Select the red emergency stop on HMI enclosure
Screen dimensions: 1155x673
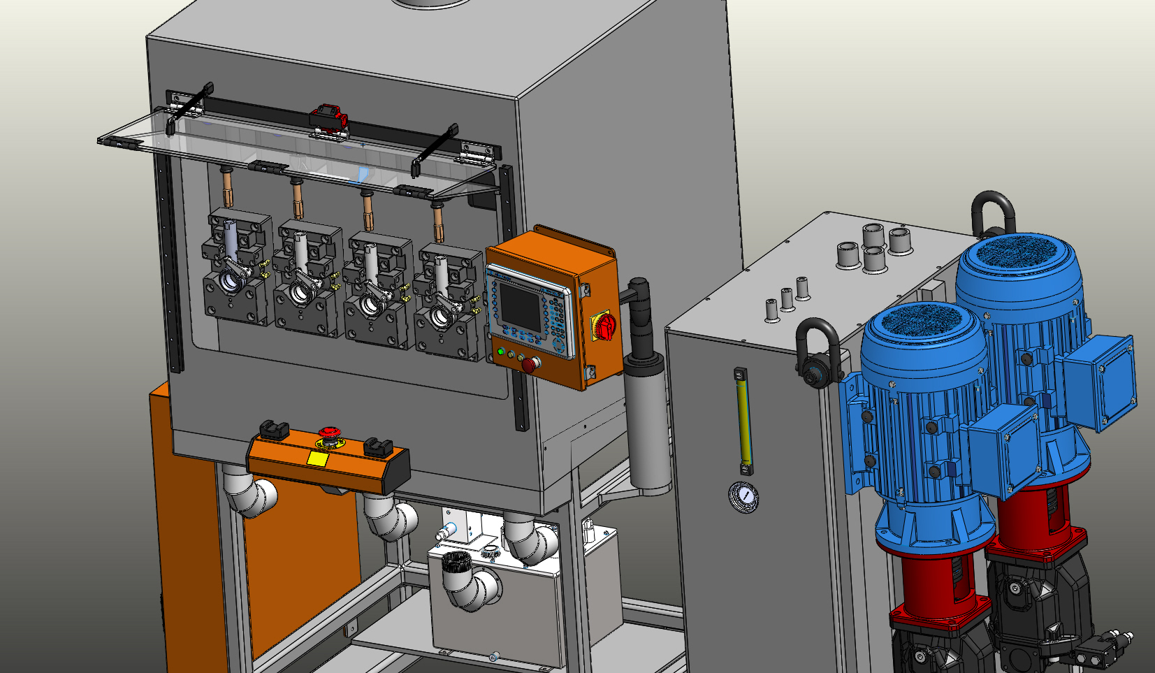coord(530,364)
